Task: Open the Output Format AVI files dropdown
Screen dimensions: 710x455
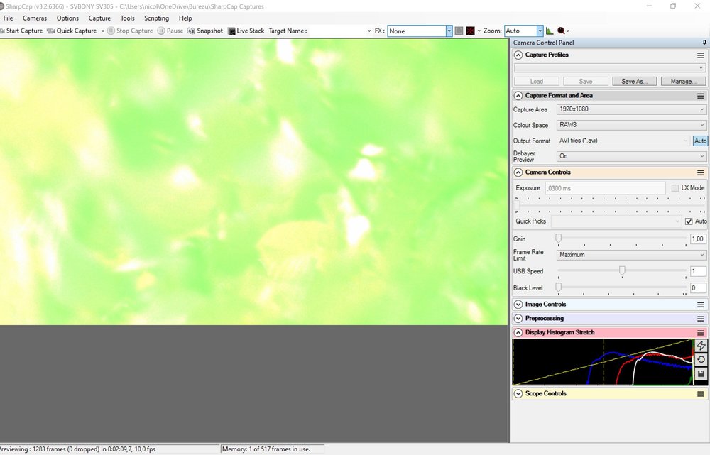Action: [623, 141]
